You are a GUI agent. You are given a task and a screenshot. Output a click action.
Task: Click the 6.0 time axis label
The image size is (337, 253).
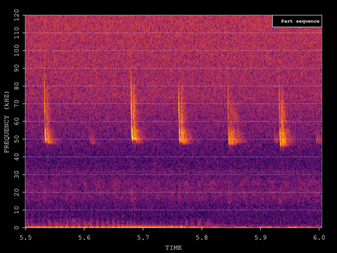click(319, 237)
